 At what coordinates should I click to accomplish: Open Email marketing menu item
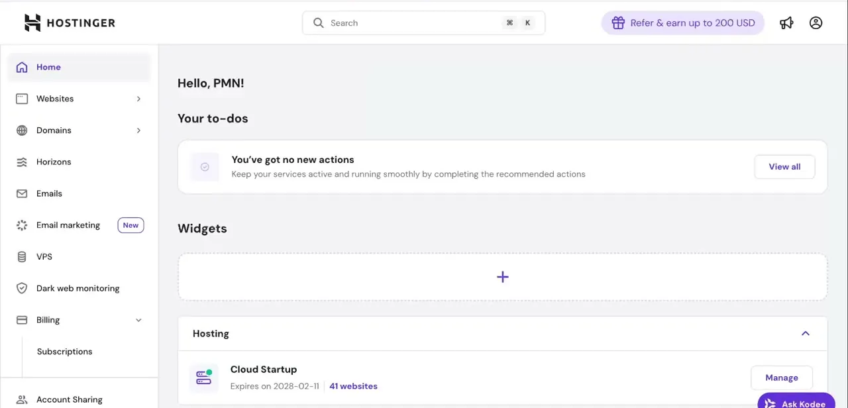click(79, 225)
